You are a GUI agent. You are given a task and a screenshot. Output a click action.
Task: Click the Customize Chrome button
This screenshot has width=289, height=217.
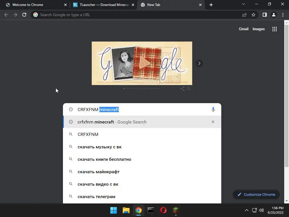click(256, 194)
